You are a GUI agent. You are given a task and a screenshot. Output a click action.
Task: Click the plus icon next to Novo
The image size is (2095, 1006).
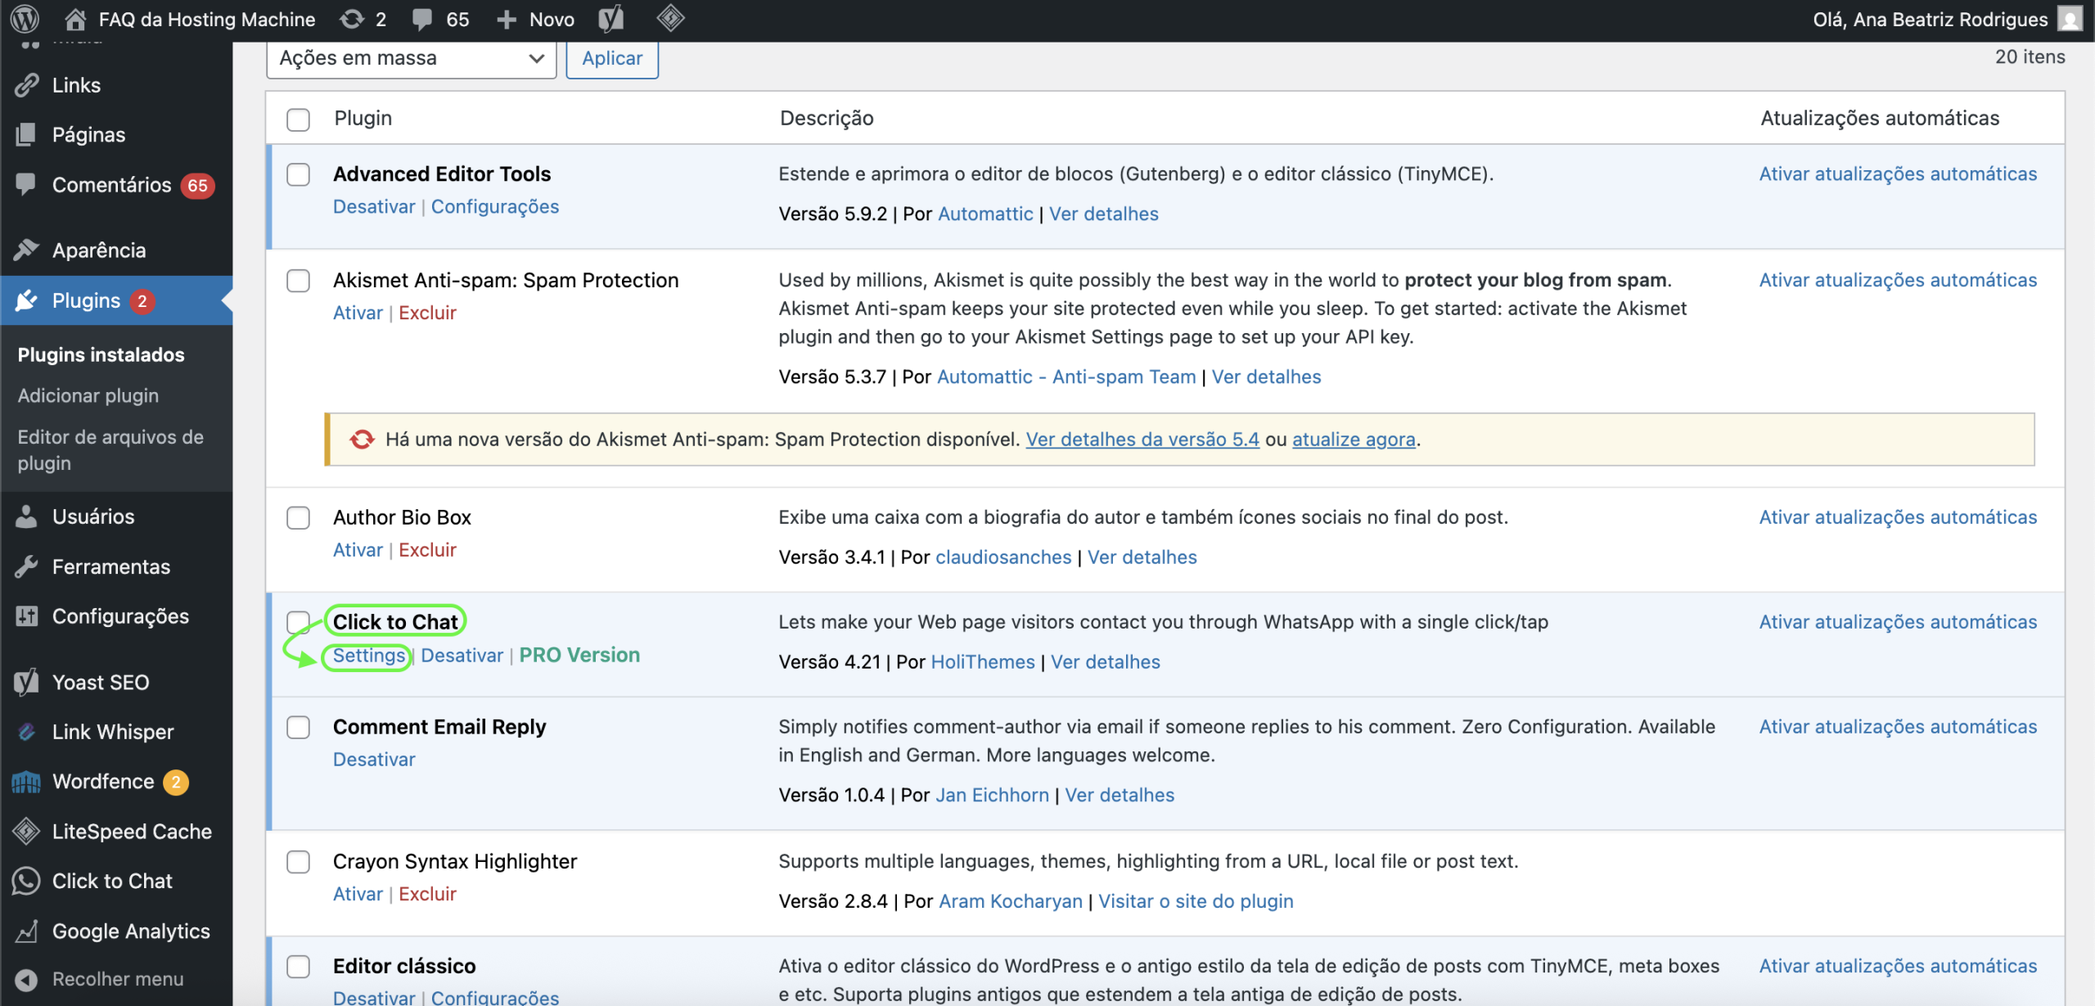[507, 20]
